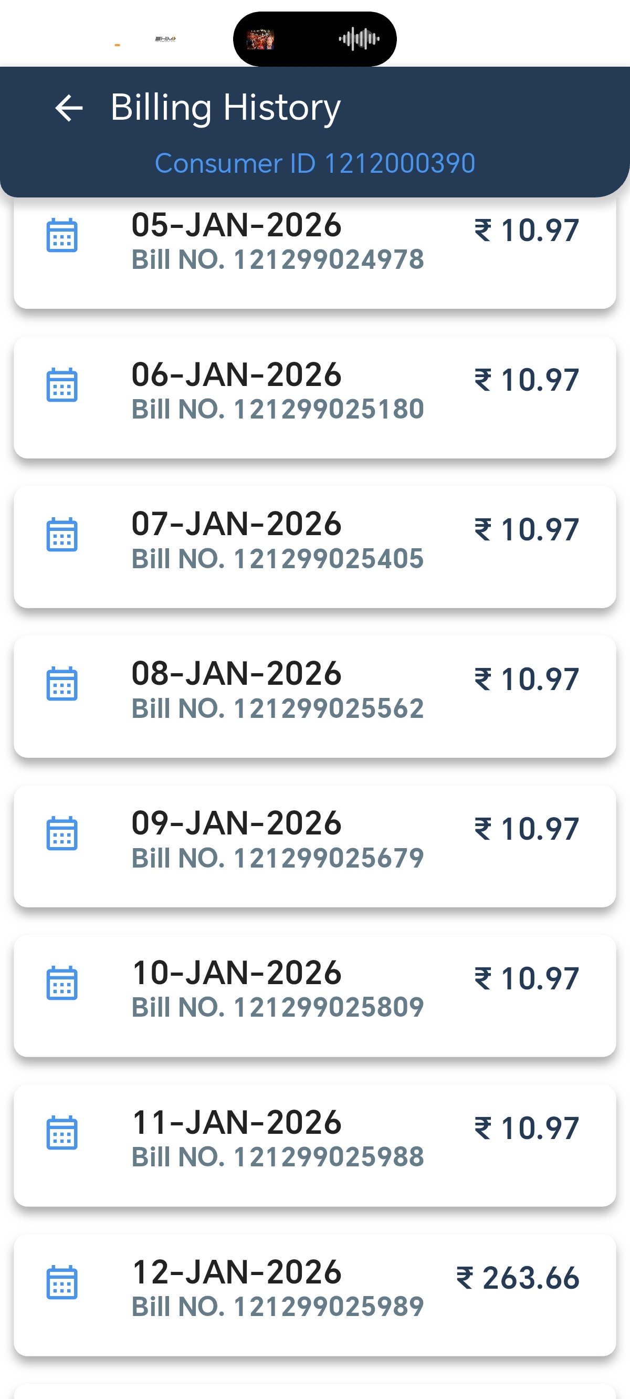The image size is (630, 1399).
Task: Open bill number 121299025809
Action: coord(278,1007)
